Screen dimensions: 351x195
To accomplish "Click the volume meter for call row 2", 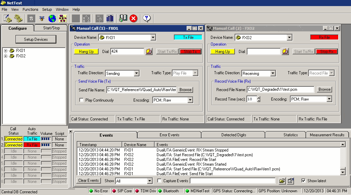I will point(46,145).
